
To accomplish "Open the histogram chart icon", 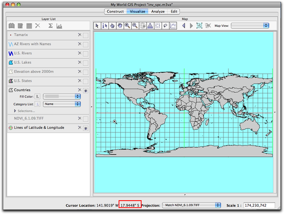I will tap(59, 26).
